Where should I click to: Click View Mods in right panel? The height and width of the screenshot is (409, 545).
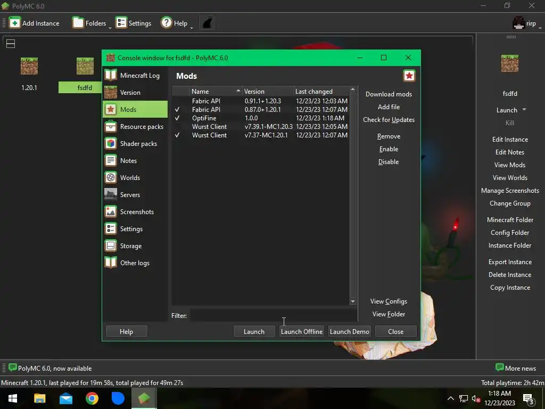click(510, 165)
